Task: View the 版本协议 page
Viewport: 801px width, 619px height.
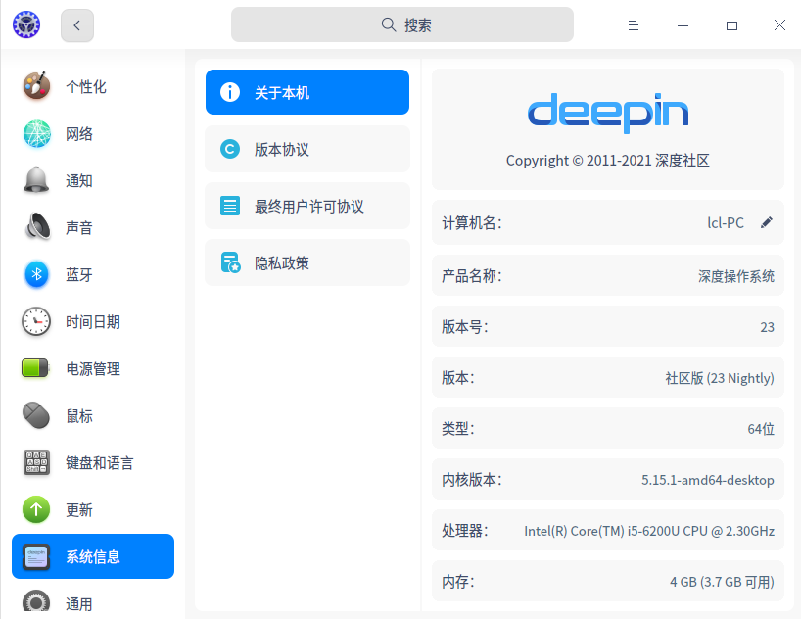Action: (x=306, y=149)
